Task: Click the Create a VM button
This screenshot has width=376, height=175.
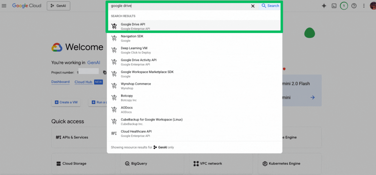Action: click(x=66, y=102)
